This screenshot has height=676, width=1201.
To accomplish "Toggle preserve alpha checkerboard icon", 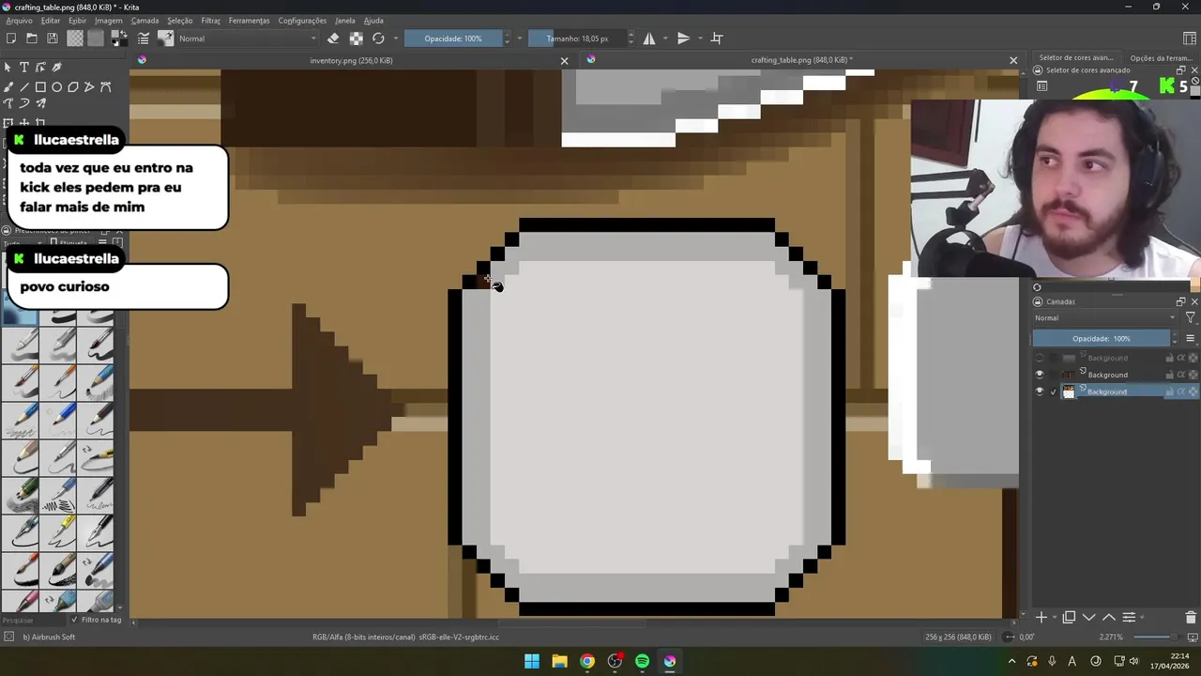I will click(357, 38).
